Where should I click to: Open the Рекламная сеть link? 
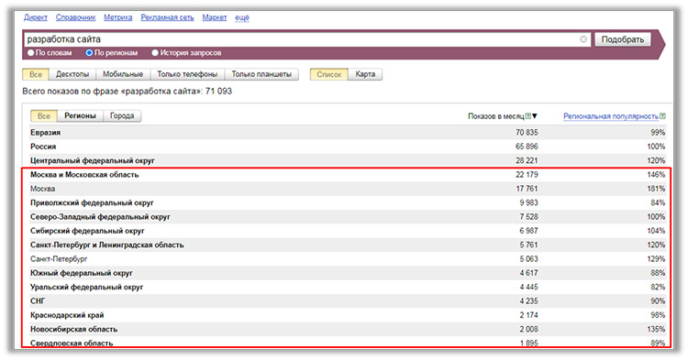tap(167, 17)
